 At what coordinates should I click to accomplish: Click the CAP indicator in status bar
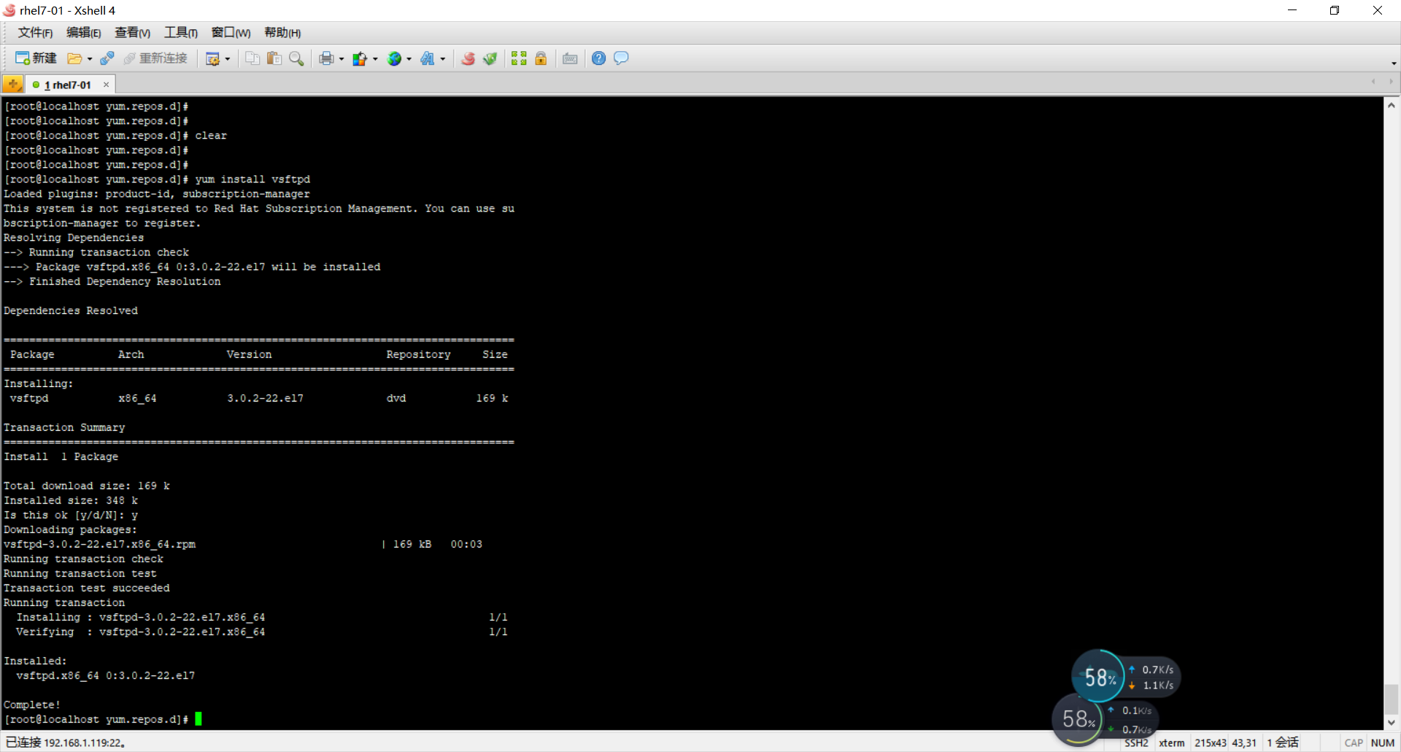click(1354, 743)
